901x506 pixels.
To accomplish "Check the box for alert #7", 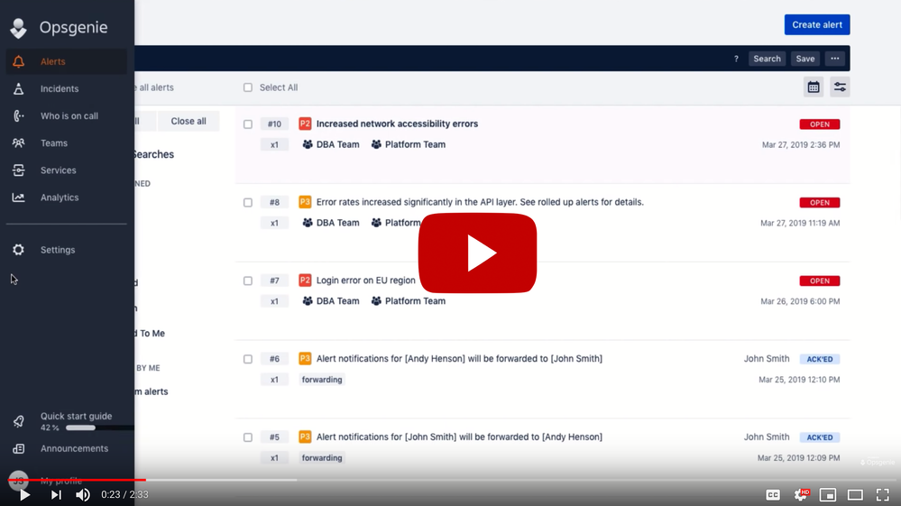I will [248, 281].
